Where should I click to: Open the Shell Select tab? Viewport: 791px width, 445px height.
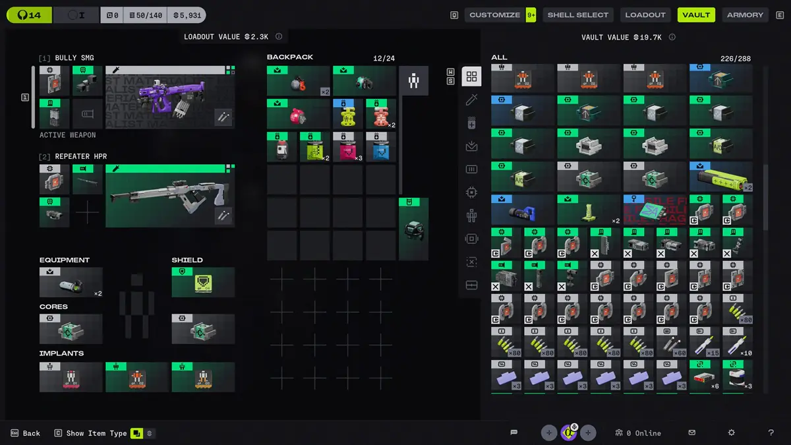click(x=577, y=15)
